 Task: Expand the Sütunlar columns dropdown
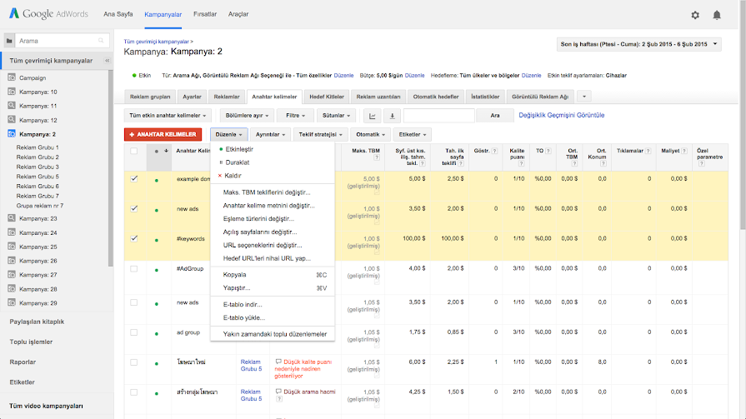337,115
